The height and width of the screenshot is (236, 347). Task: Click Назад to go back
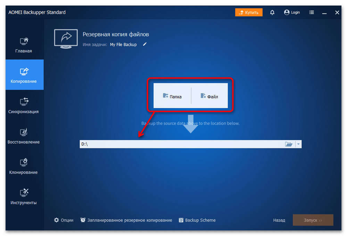(x=279, y=220)
